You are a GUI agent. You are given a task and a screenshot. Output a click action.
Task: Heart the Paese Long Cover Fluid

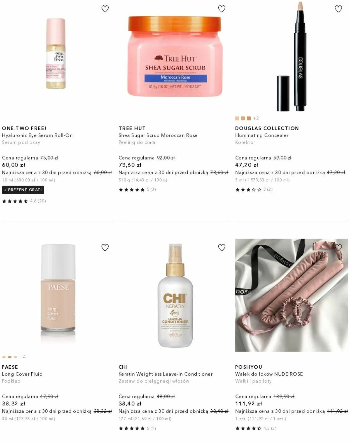point(105,248)
